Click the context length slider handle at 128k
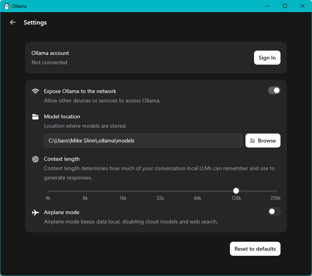Viewport: 312px width, 276px height. coord(236,191)
